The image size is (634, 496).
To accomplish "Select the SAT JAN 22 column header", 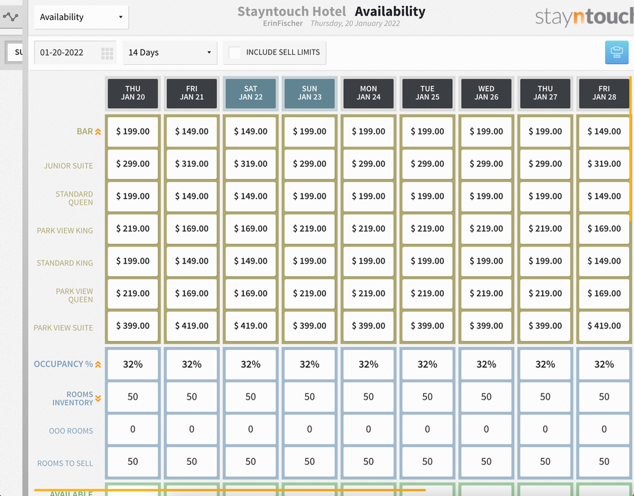I will click(x=251, y=93).
